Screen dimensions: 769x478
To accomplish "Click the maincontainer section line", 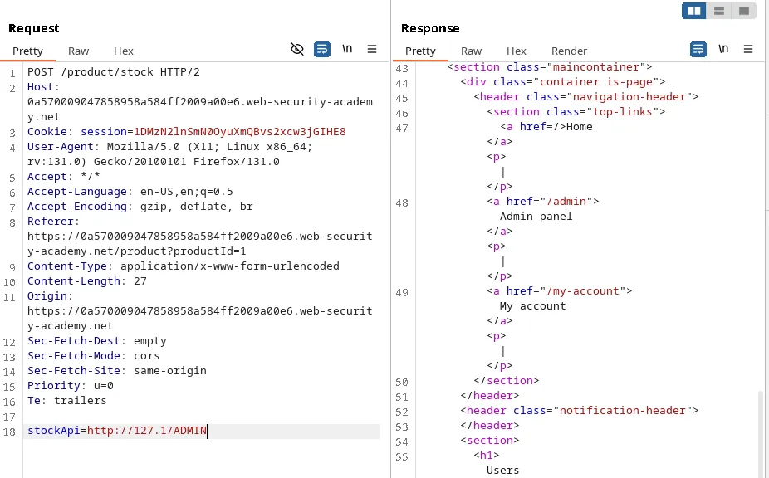I will tap(550, 67).
